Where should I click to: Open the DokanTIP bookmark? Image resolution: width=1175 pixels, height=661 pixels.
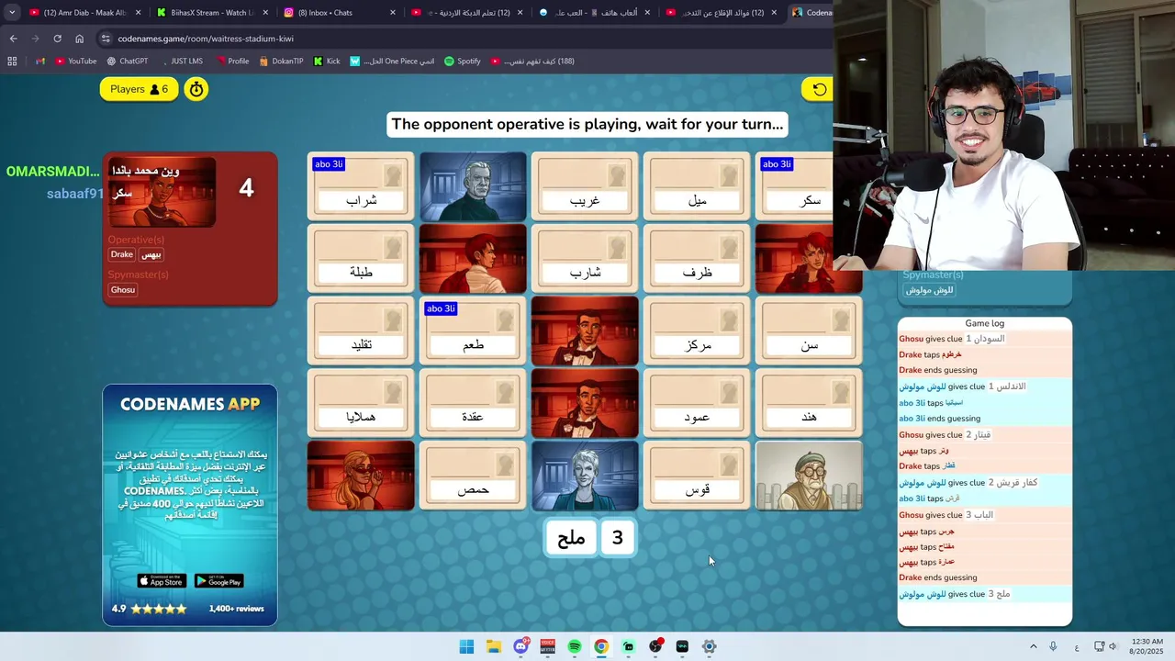coord(281,62)
